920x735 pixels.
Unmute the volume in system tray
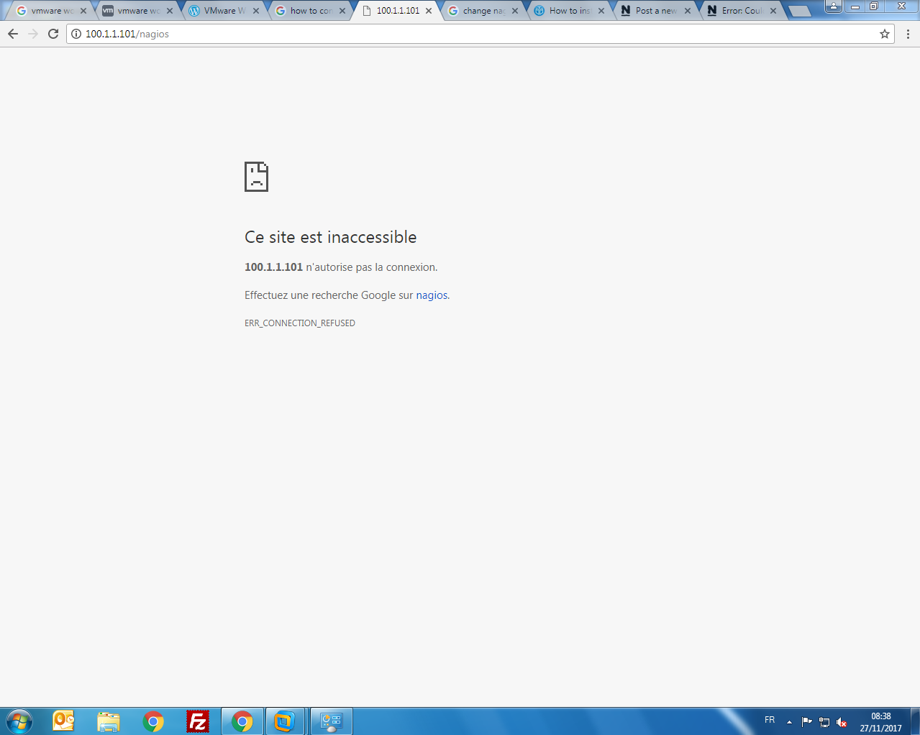pyautogui.click(x=842, y=722)
